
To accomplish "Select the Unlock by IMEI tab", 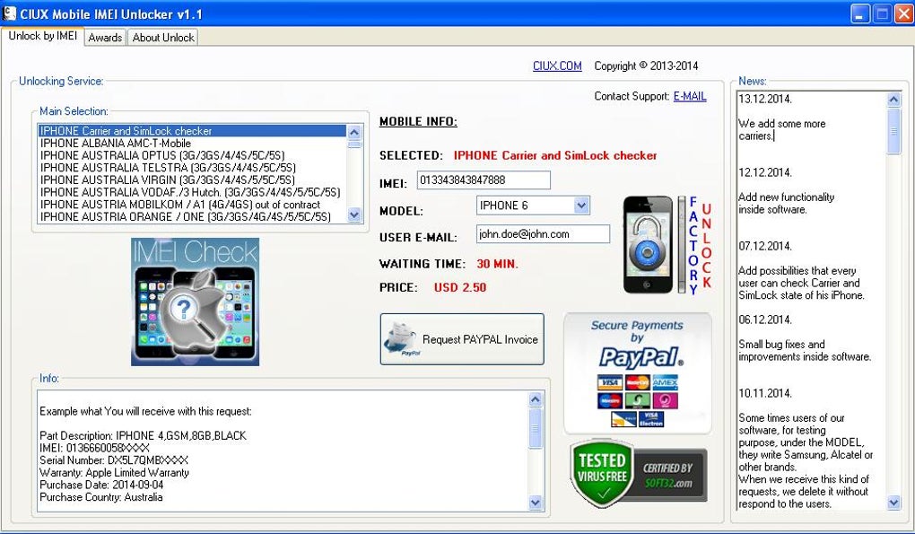I will coord(42,36).
